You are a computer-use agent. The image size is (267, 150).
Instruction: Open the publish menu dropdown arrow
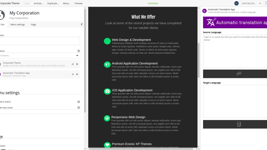click(x=260, y=4)
